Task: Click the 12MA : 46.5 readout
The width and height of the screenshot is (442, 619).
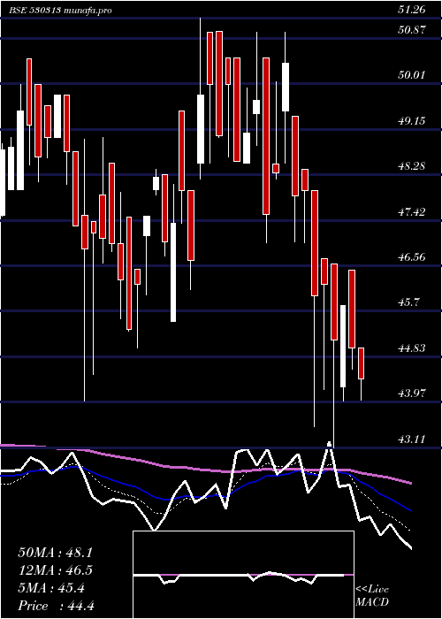Action: pos(55,570)
